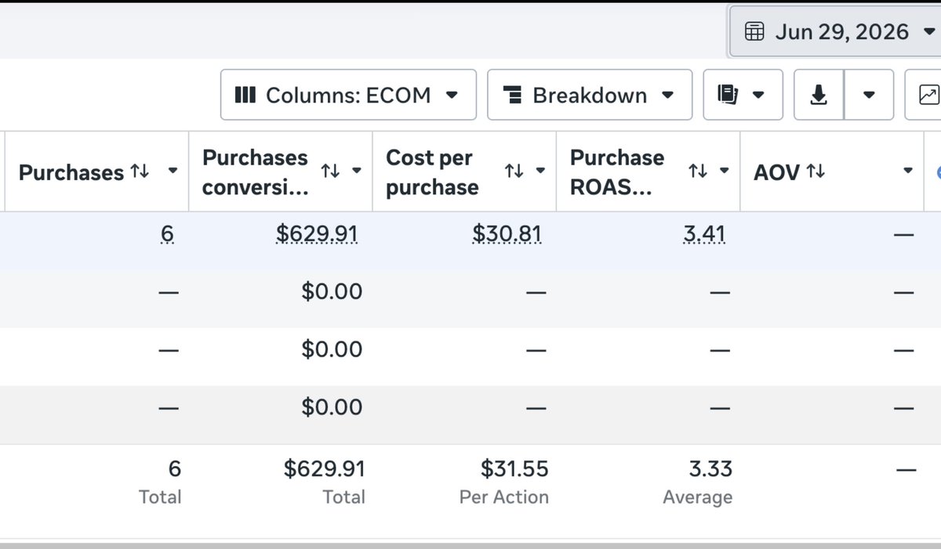This screenshot has width=941, height=549.
Task: Open the Breakdown dropdown menu
Action: [x=590, y=95]
